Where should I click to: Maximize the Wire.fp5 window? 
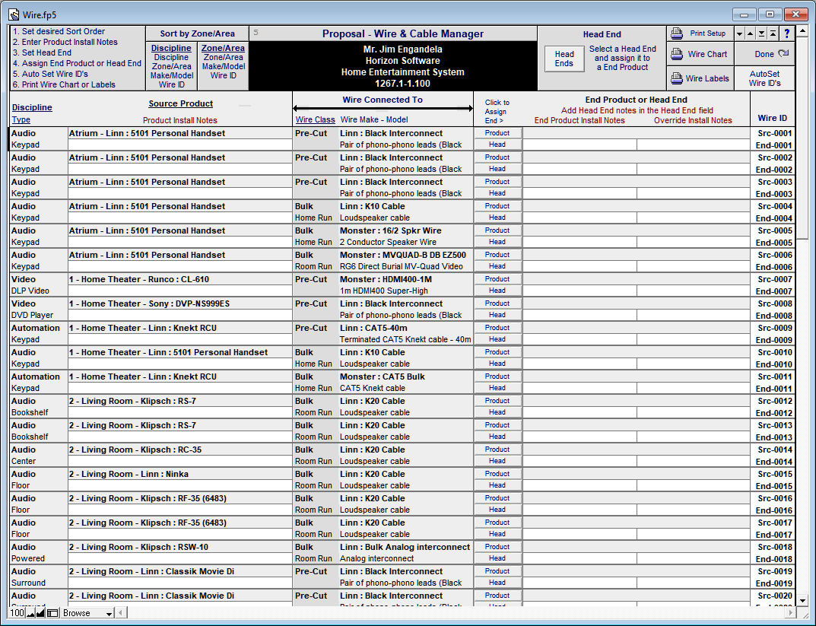pyautogui.click(x=770, y=14)
